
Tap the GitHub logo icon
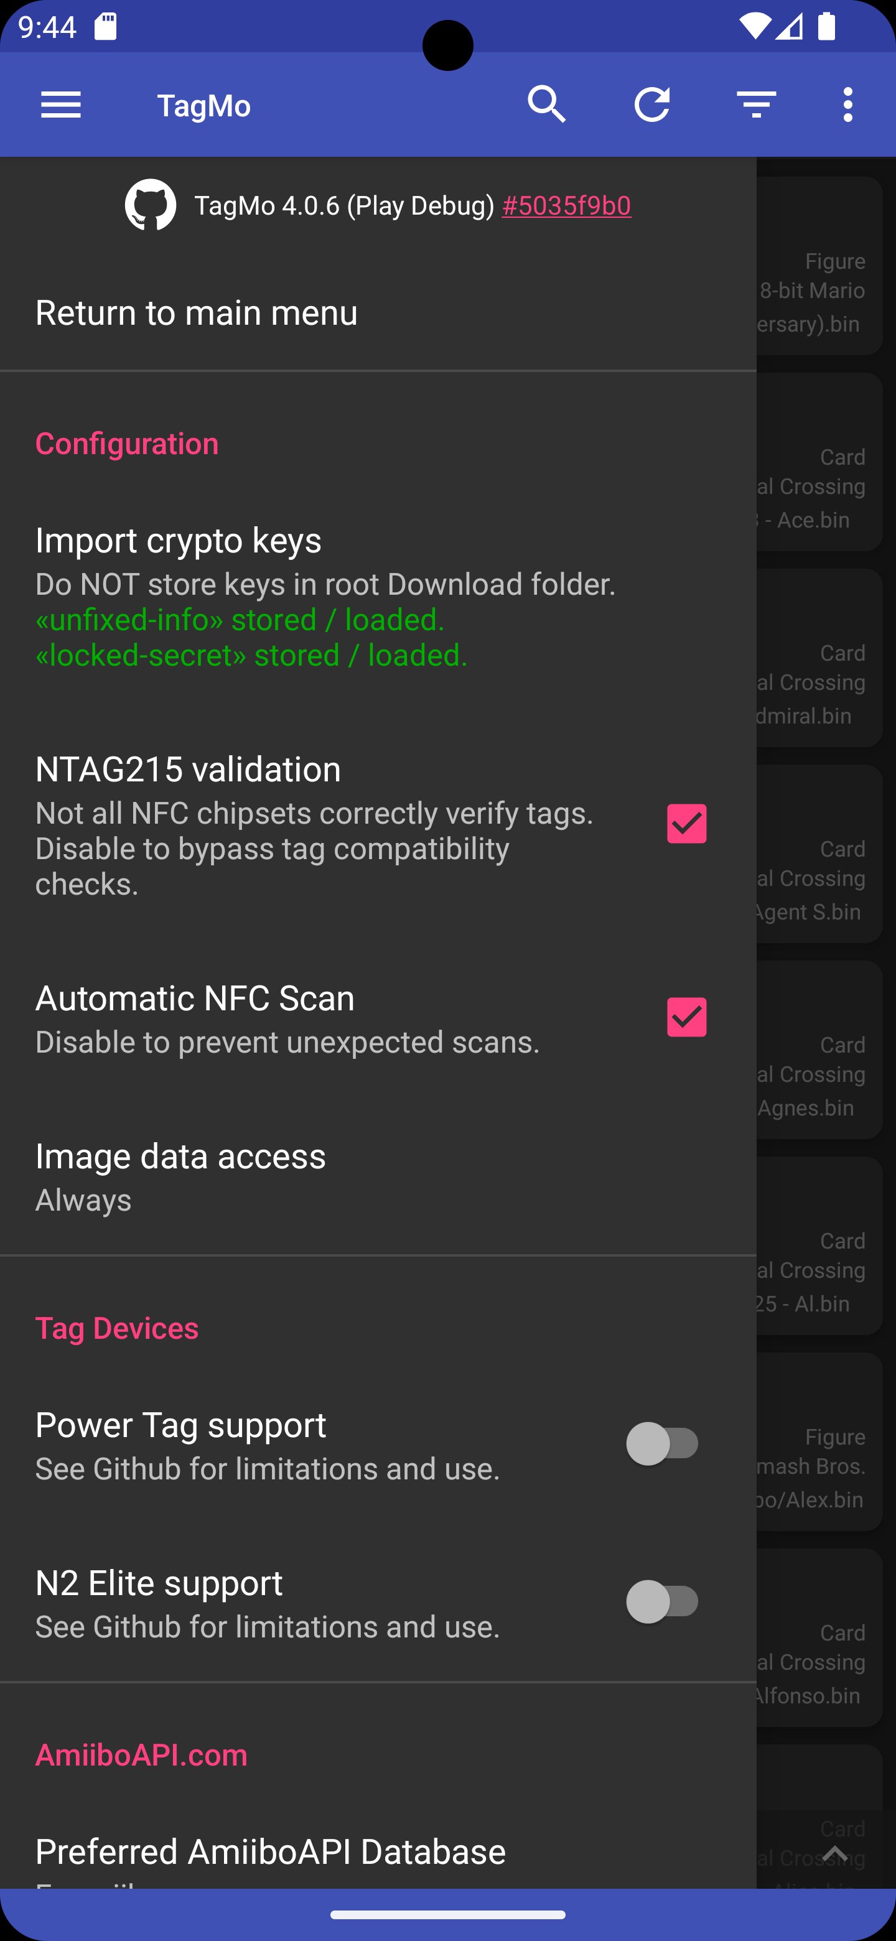(151, 205)
